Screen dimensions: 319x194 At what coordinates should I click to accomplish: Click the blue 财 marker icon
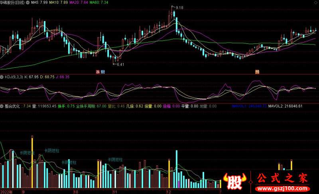103,72
